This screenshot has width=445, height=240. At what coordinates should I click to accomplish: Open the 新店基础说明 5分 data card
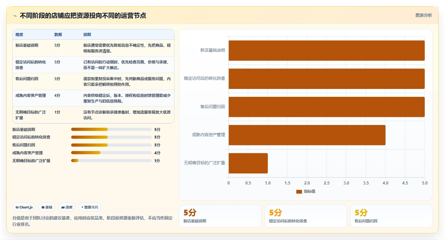click(x=220, y=216)
